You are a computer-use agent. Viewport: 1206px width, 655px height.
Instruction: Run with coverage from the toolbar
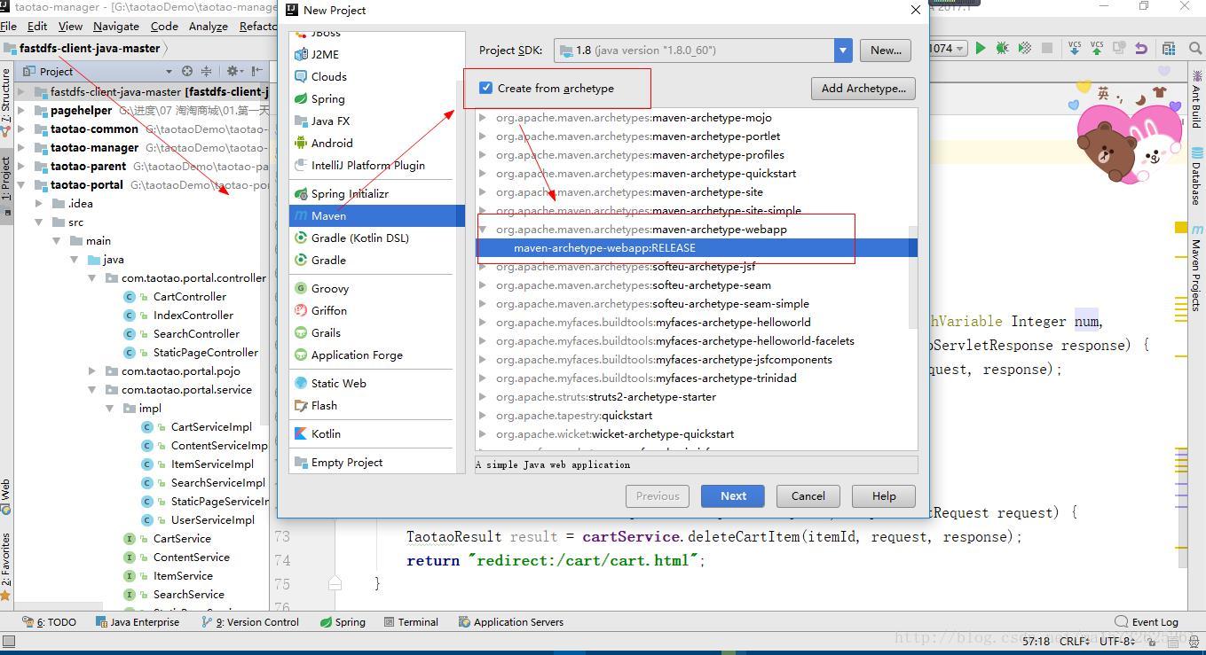(1025, 49)
